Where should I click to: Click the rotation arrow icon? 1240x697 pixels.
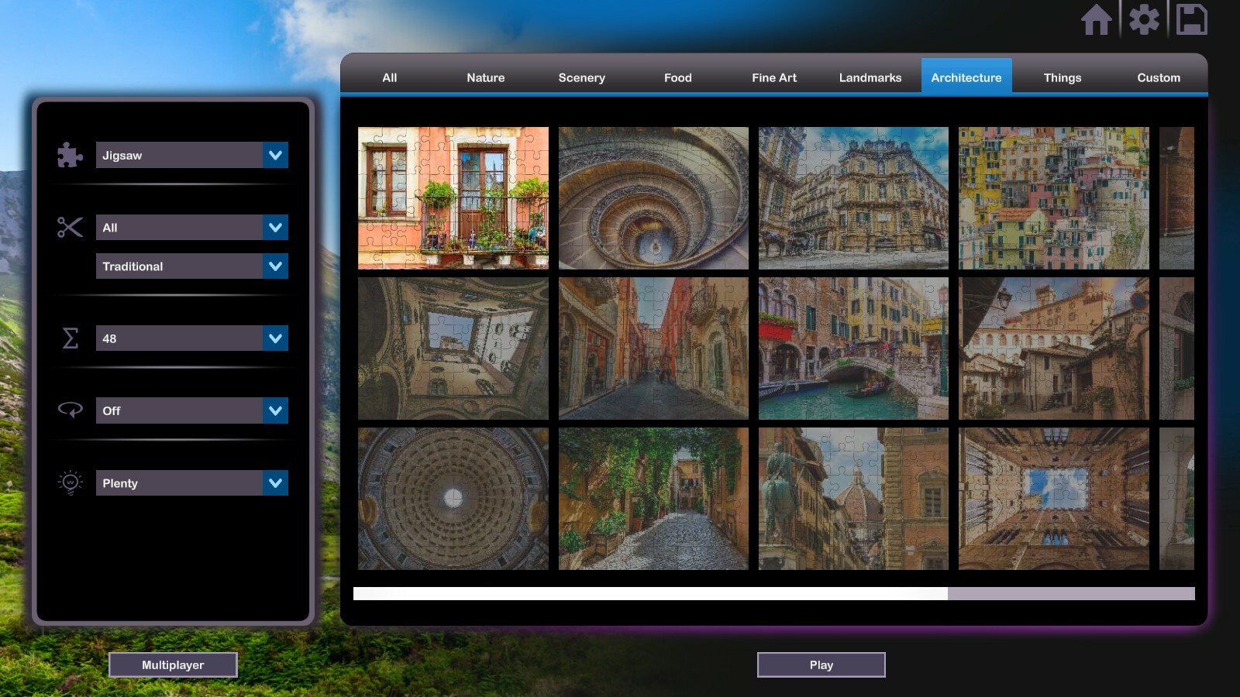[x=69, y=410]
